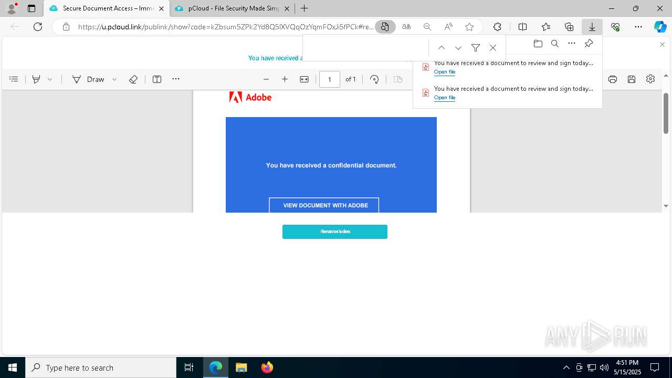This screenshot has height=378, width=672.
Task: Toggle page view icon
Action: tap(398, 79)
